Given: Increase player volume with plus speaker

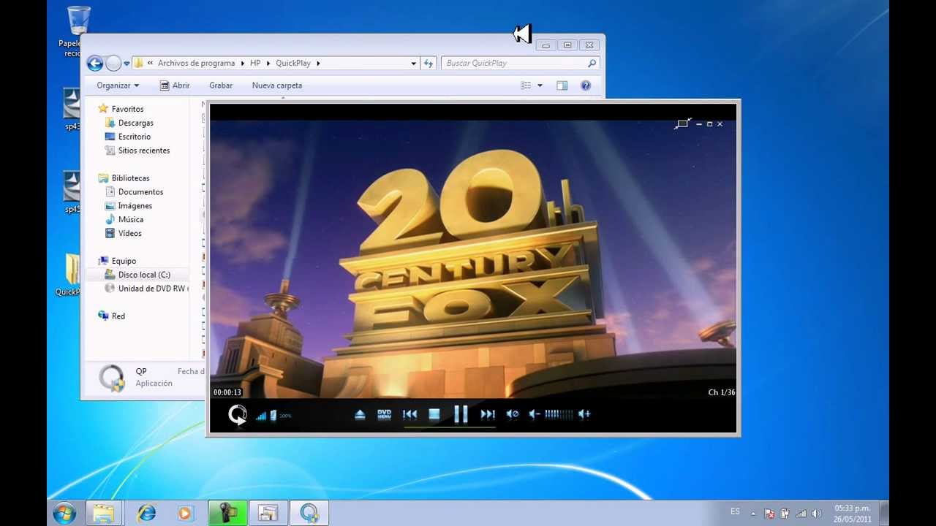Looking at the screenshot, I should pos(584,414).
